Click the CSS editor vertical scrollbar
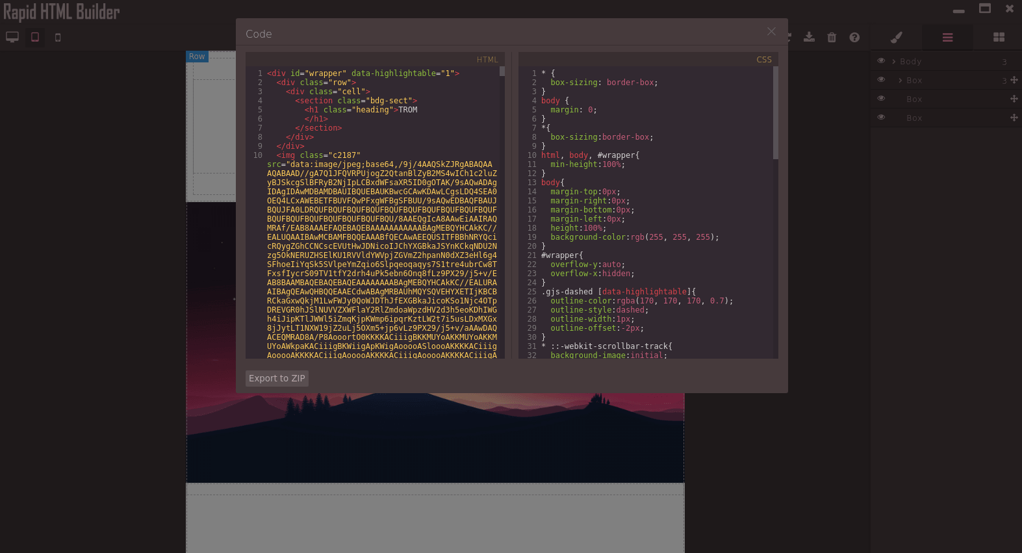This screenshot has height=553, width=1022. (775, 113)
